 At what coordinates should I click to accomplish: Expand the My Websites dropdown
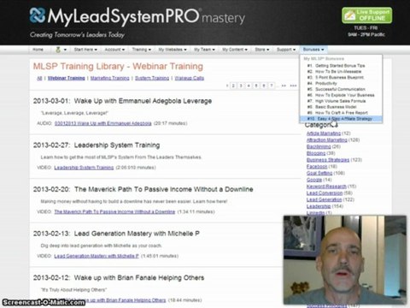(173, 50)
